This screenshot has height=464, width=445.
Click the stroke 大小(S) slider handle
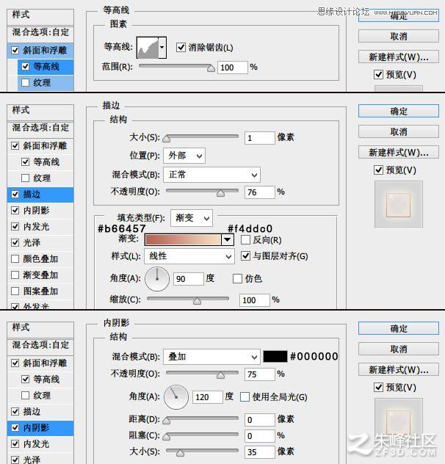(167, 138)
